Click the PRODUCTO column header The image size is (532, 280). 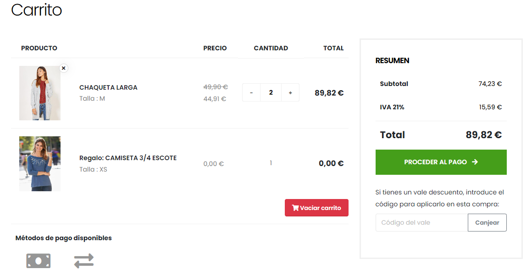[x=39, y=48]
